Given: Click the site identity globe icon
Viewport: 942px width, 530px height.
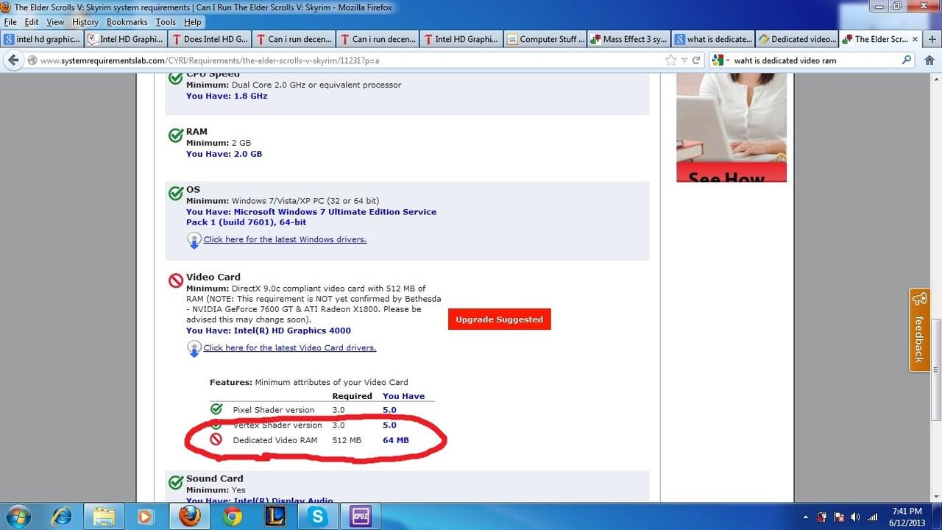Looking at the screenshot, I should click(32, 60).
